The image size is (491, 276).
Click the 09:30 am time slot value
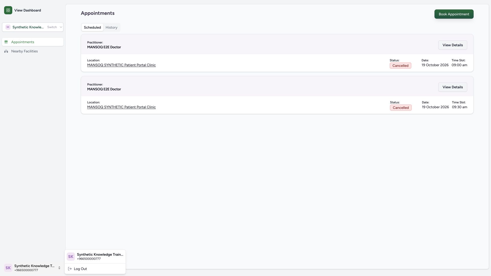pos(460,107)
